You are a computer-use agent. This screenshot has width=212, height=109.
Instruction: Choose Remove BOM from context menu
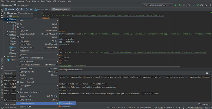[x=38, y=107]
